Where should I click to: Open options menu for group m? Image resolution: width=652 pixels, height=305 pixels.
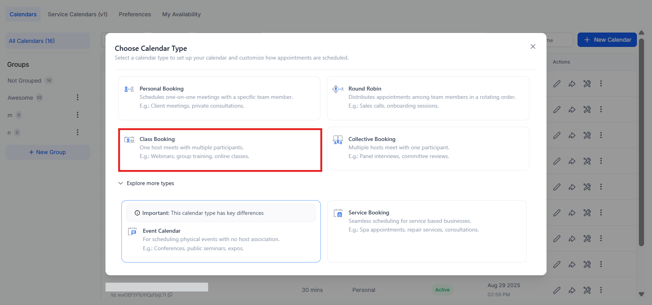point(78,115)
